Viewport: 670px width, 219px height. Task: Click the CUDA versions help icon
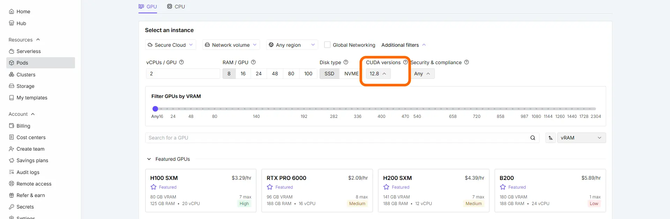[405, 62]
